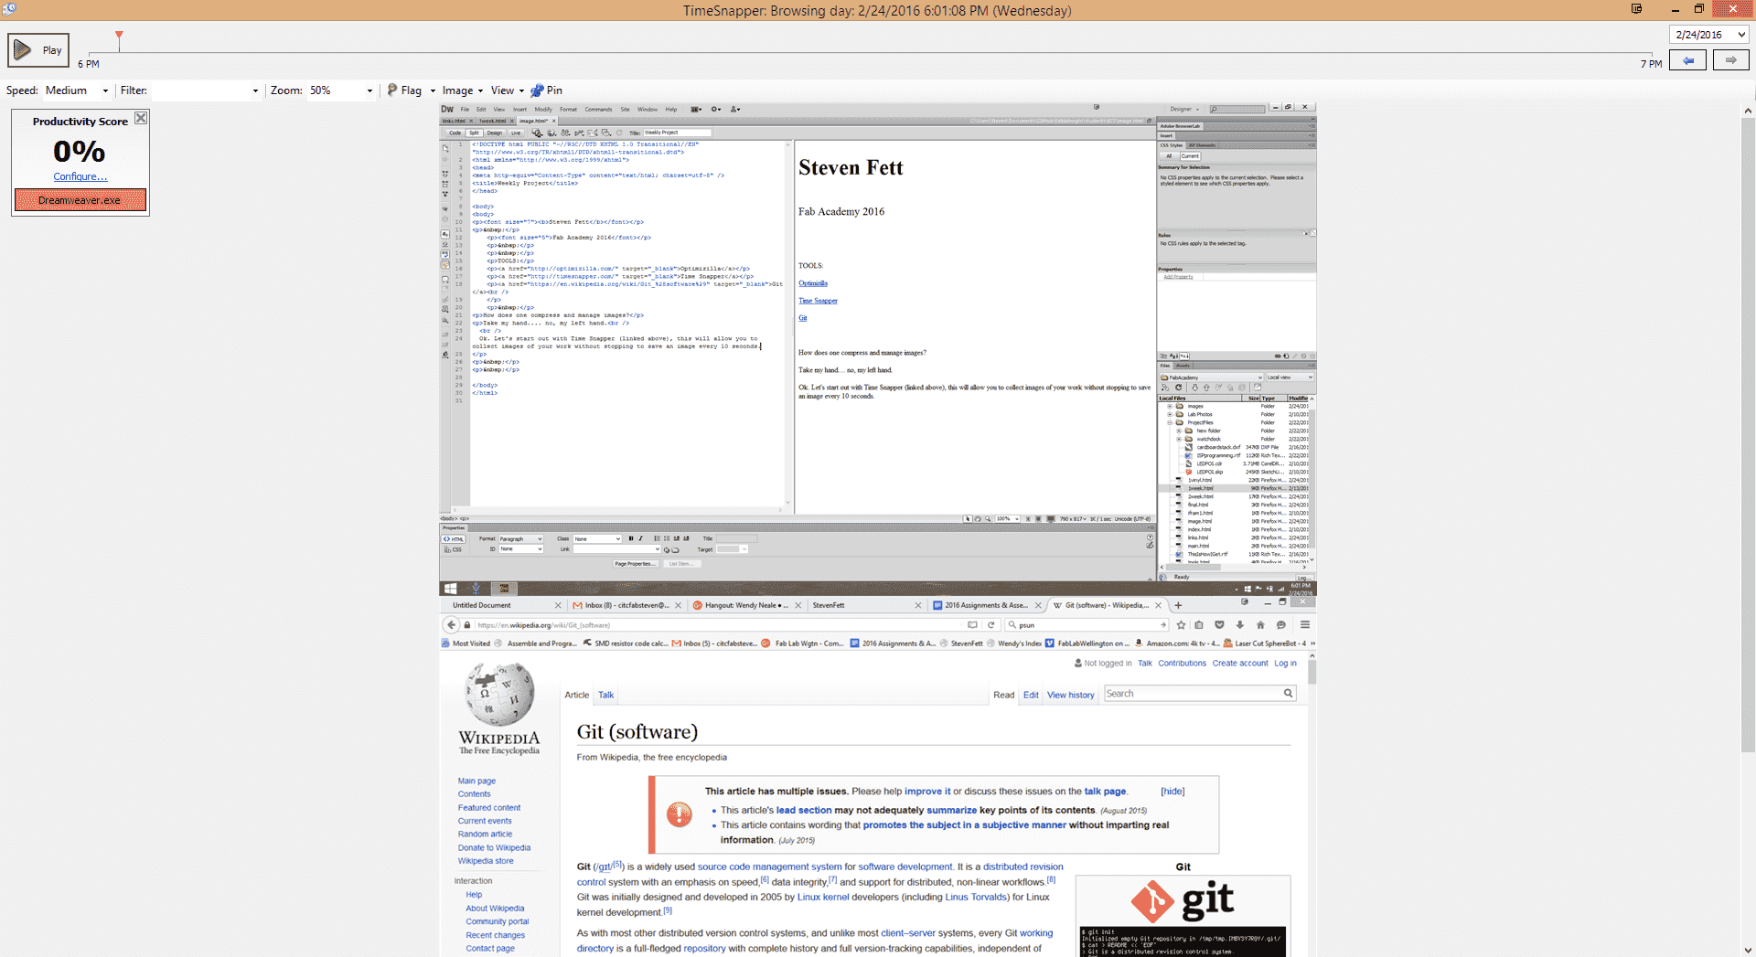
Task: Open the Configure... link
Action: pos(80,176)
